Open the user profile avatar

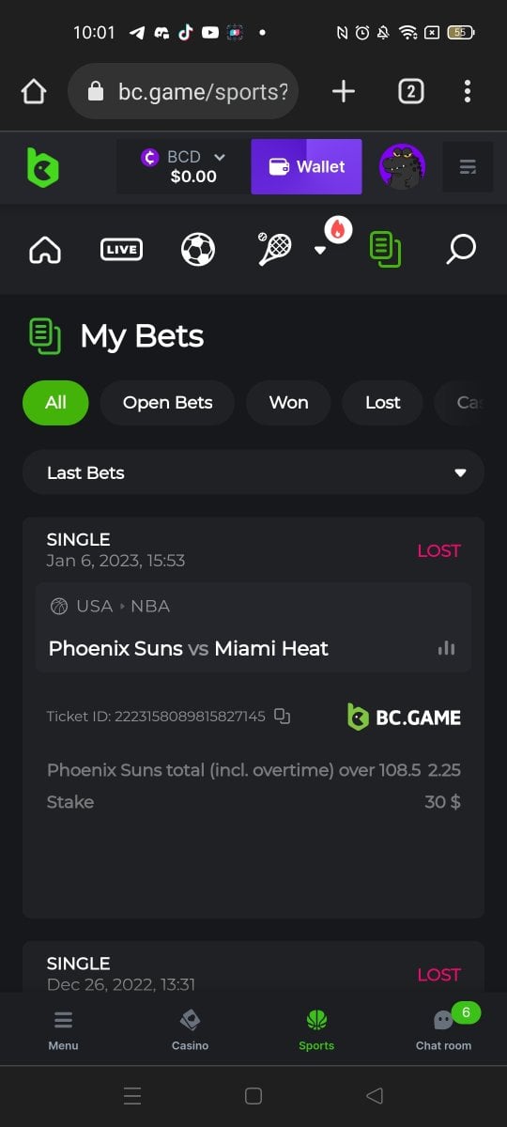click(x=402, y=167)
